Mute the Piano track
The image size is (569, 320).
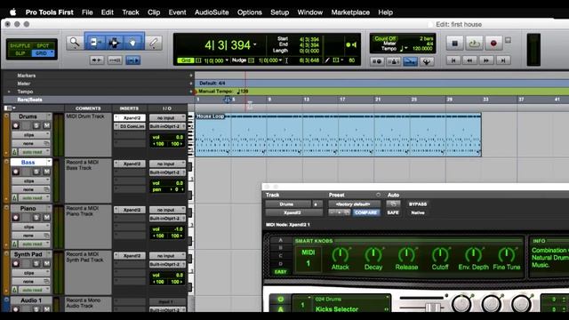pyautogui.click(x=46, y=217)
